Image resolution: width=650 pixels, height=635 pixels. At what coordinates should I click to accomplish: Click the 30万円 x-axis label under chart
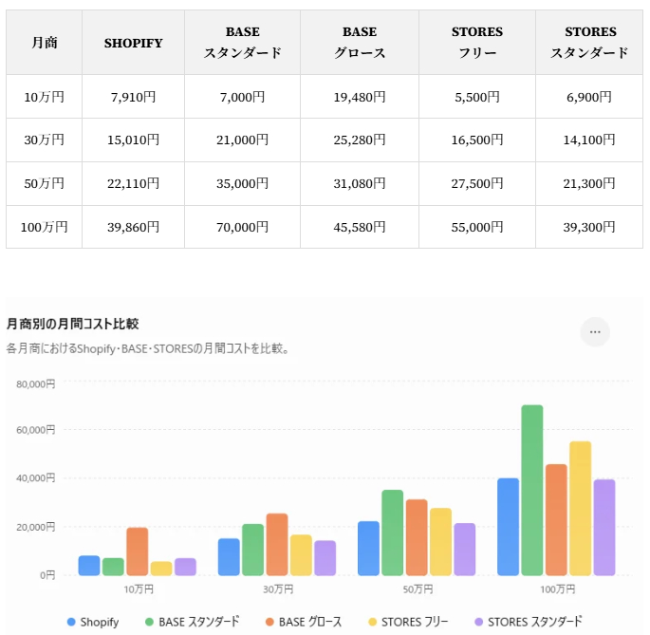click(278, 589)
